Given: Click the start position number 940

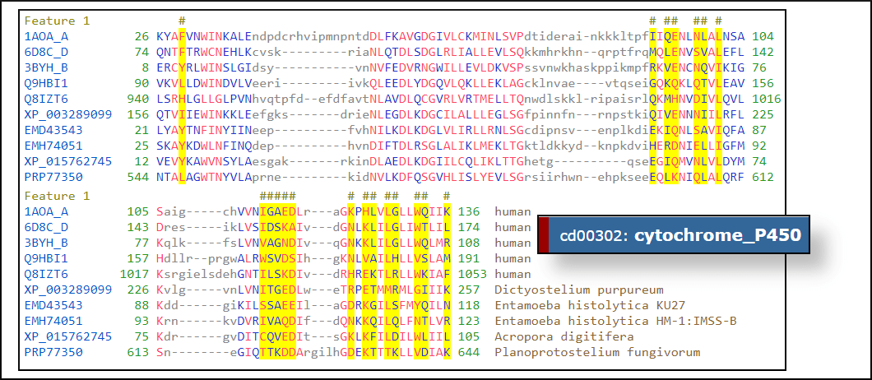Looking at the screenshot, I should point(138,100).
